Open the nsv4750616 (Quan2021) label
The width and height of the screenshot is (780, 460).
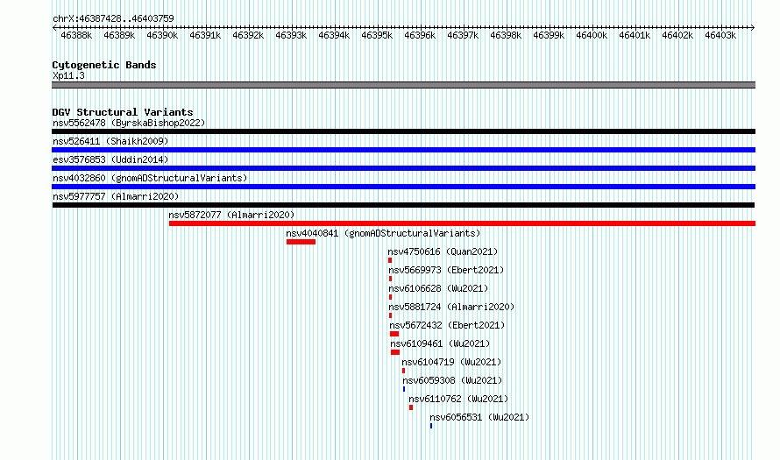(x=443, y=251)
